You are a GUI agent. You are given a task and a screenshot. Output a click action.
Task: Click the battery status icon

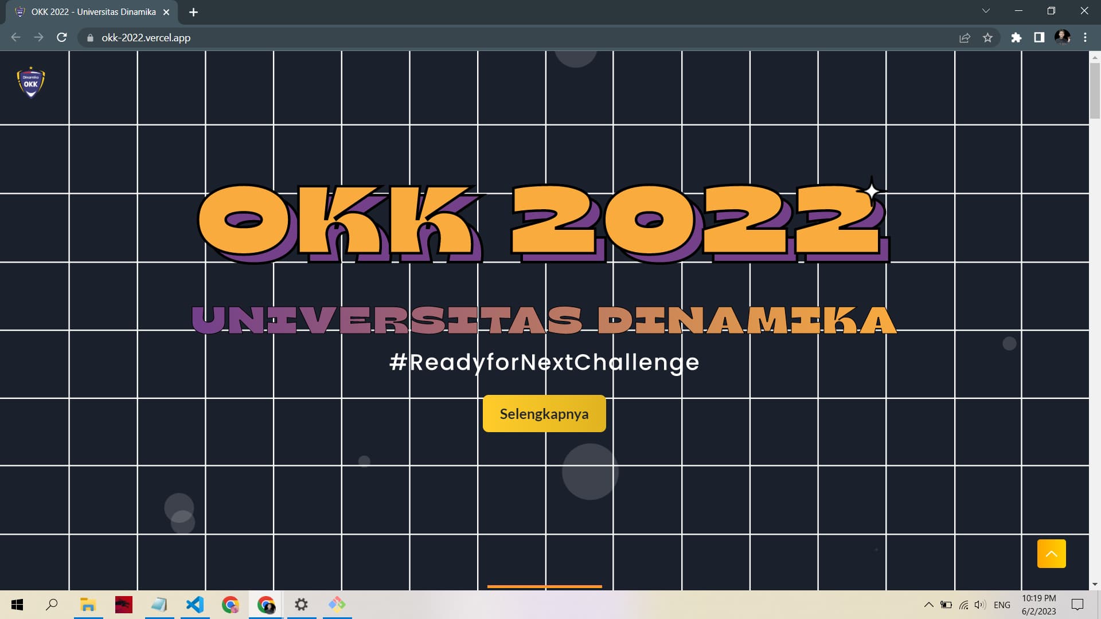coord(946,605)
